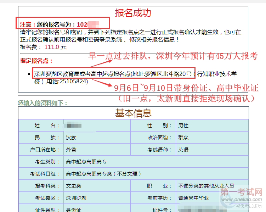Click the '群众' value cell
This screenshot has width=266, height=212.
[212, 138]
